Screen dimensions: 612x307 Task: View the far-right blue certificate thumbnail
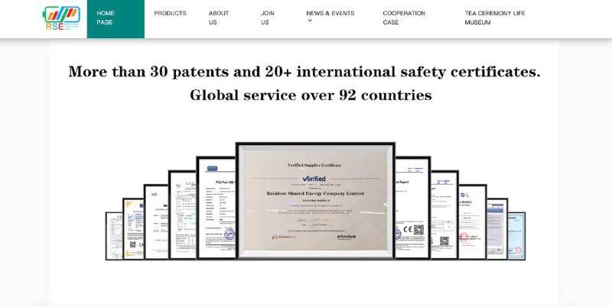[x=516, y=236]
